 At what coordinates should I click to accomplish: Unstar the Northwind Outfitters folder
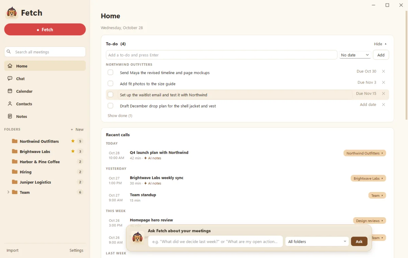click(x=73, y=141)
